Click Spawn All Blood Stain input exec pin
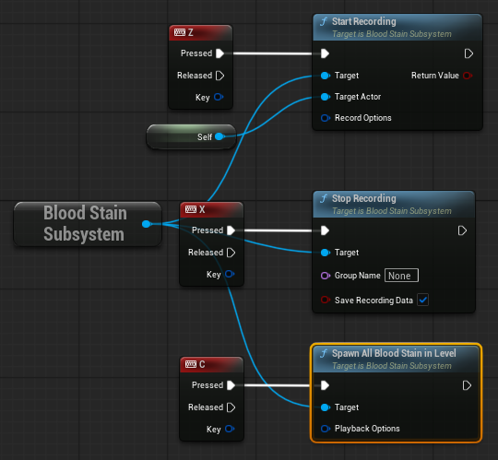Screen dimensions: 498x460 [325, 385]
